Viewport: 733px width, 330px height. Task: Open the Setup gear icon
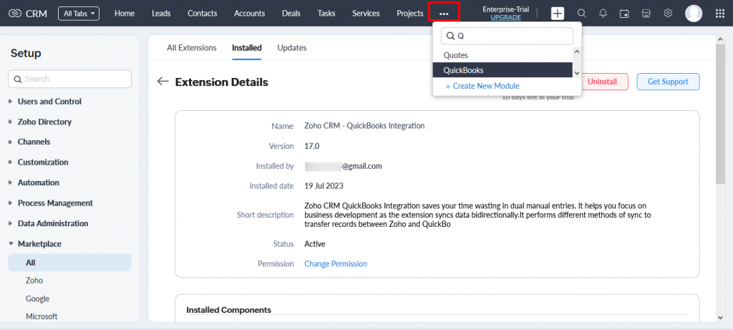[668, 14]
